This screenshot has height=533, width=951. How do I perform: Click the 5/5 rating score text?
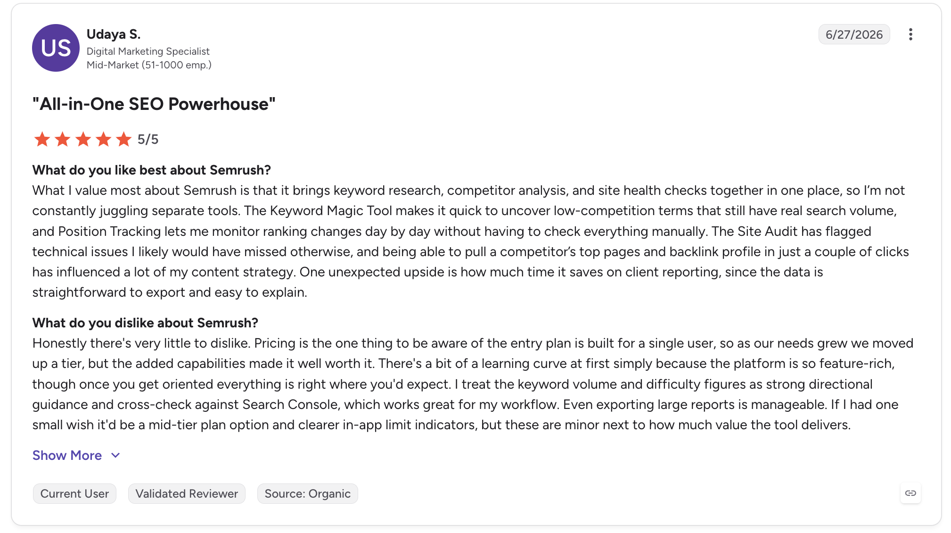point(148,139)
